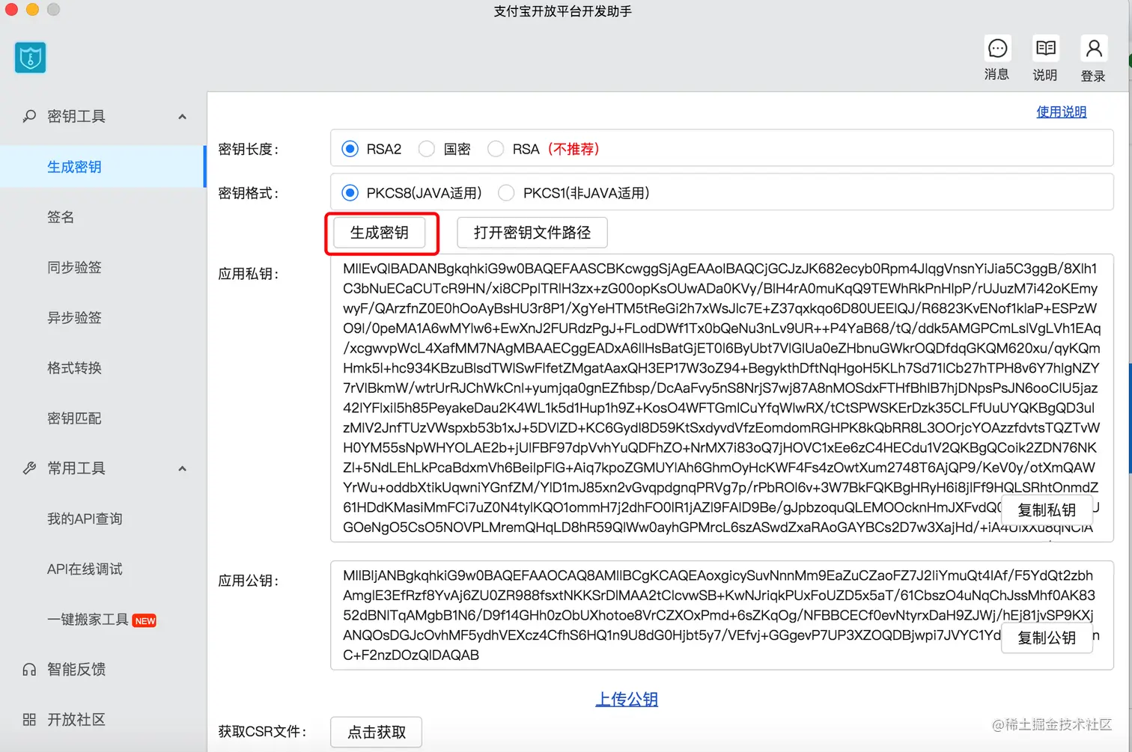Open 生成密钥 in the sidebar

(x=103, y=167)
